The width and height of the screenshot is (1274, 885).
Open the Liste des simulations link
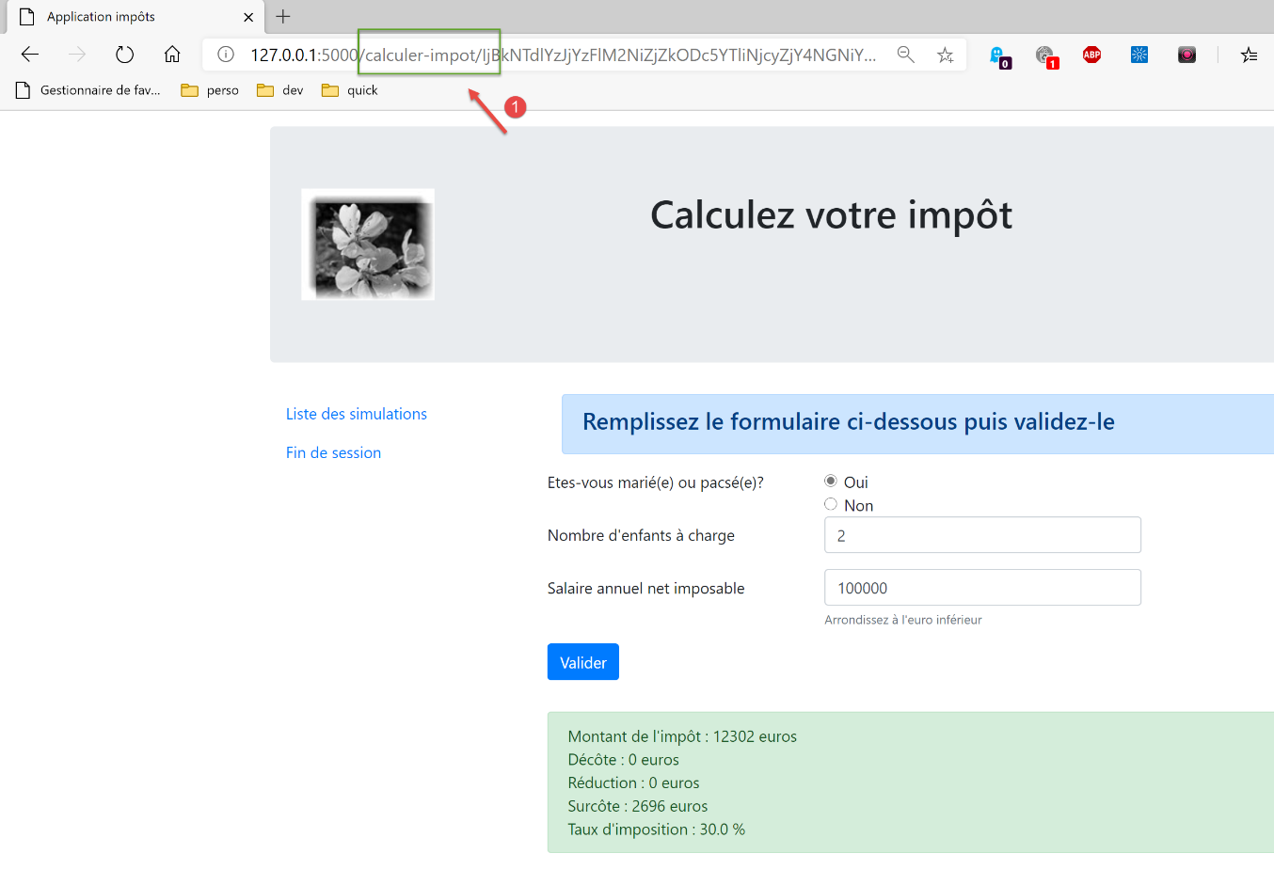click(x=357, y=414)
